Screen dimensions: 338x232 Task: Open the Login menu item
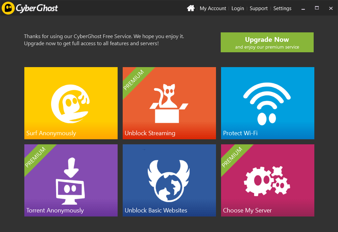pyautogui.click(x=238, y=8)
